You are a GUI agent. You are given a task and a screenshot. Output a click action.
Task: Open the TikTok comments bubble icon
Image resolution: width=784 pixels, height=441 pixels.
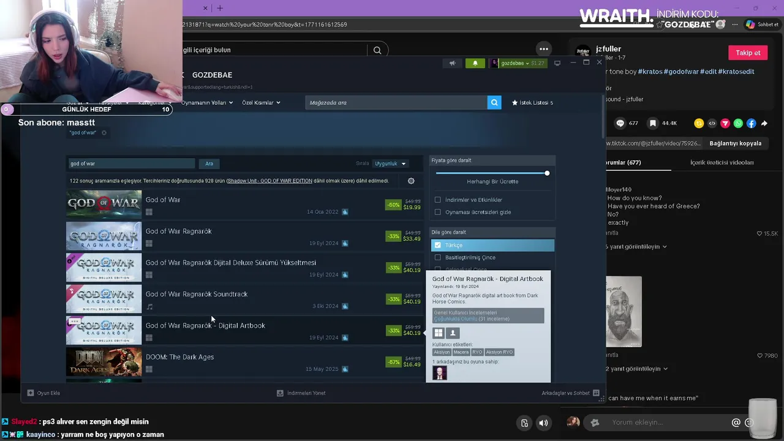pyautogui.click(x=620, y=123)
